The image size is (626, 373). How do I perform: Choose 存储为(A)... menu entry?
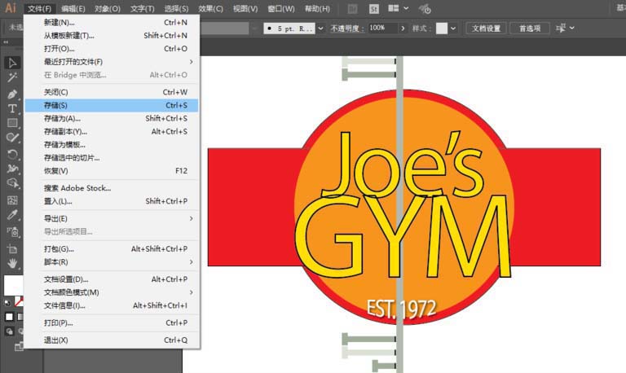point(112,118)
